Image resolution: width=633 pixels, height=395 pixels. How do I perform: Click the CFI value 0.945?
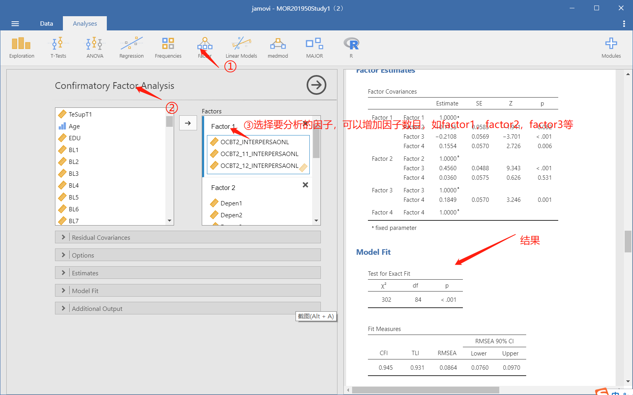386,367
